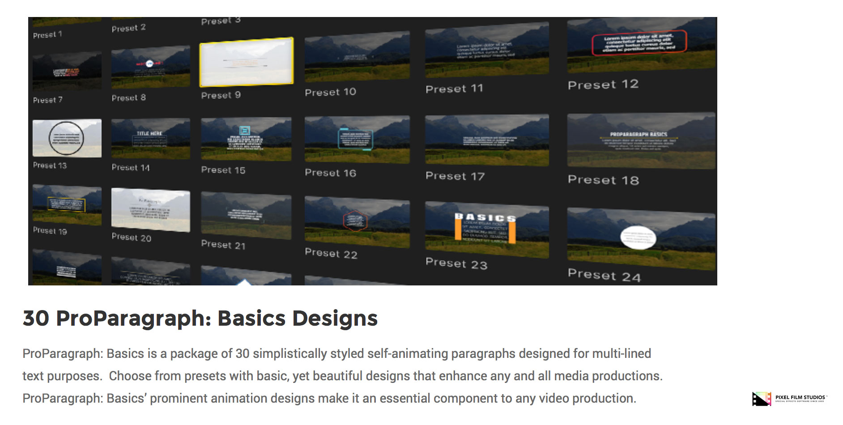Click the "Preset 8" label

pyautogui.click(x=129, y=98)
